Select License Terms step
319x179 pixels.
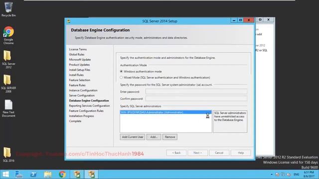(x=78, y=49)
